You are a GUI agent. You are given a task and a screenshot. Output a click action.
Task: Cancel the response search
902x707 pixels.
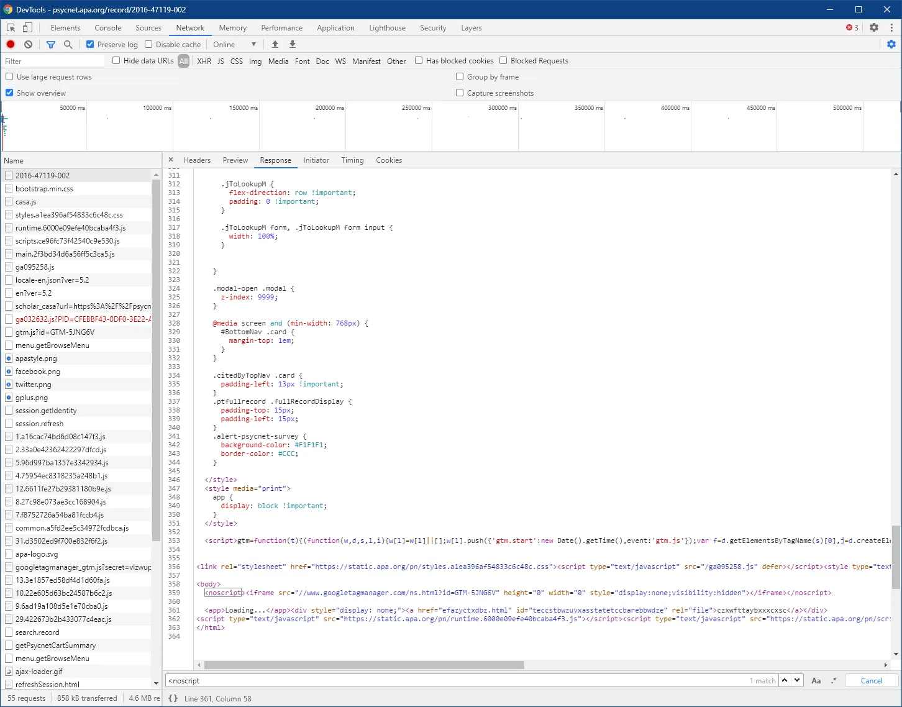(871, 681)
